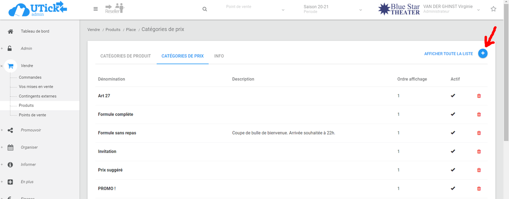Switch to the Catégories de produit tab
This screenshot has height=199, width=509.
[x=125, y=56]
